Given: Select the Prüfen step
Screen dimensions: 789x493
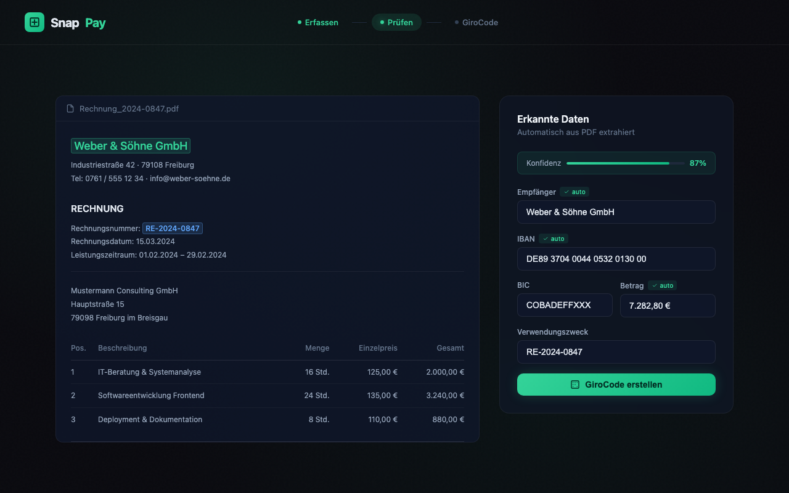Looking at the screenshot, I should (x=396, y=22).
